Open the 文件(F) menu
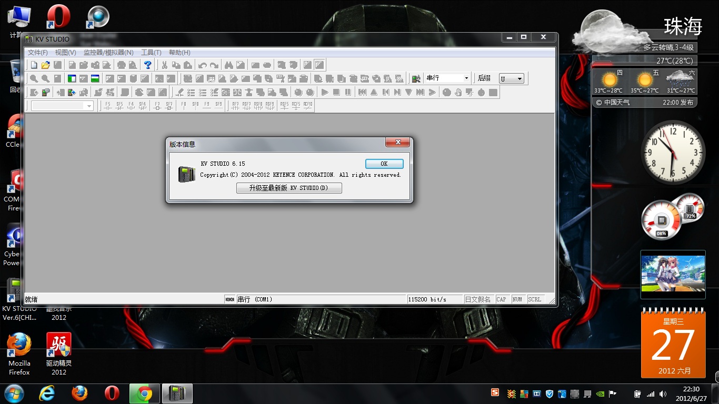The width and height of the screenshot is (719, 404). [37, 53]
